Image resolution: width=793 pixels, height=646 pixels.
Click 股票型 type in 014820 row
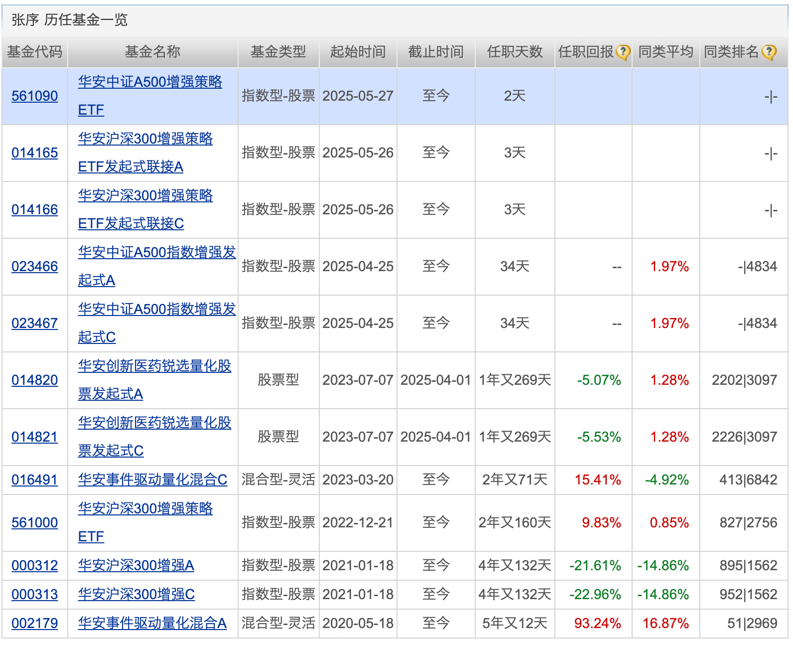[x=278, y=380]
